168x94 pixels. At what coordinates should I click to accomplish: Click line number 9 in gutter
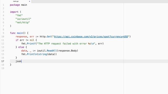pyautogui.click(x=3, y=33)
